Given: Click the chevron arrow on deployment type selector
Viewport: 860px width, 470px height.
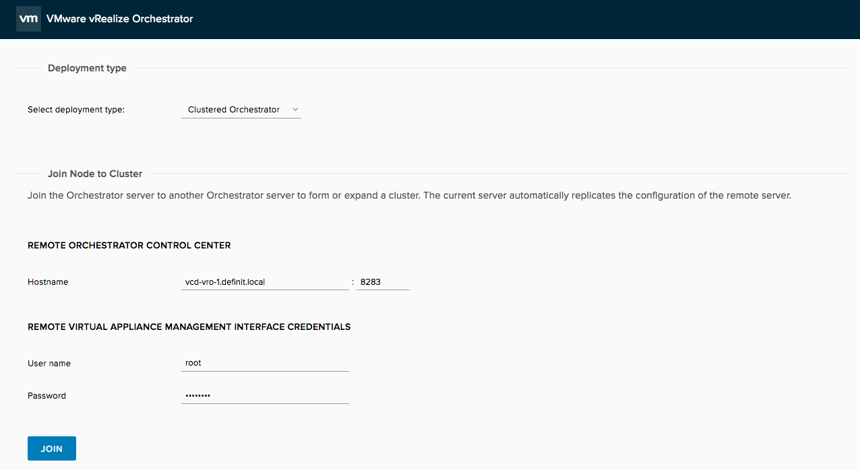Looking at the screenshot, I should [295, 110].
